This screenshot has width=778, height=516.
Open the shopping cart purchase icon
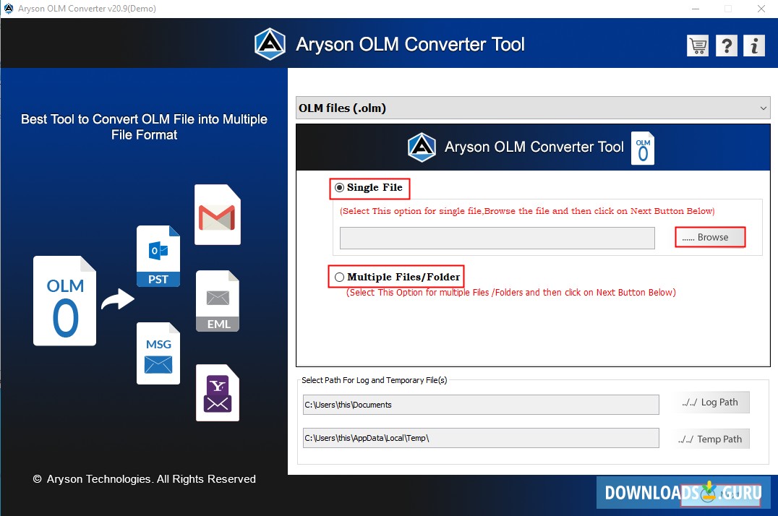[x=697, y=45]
